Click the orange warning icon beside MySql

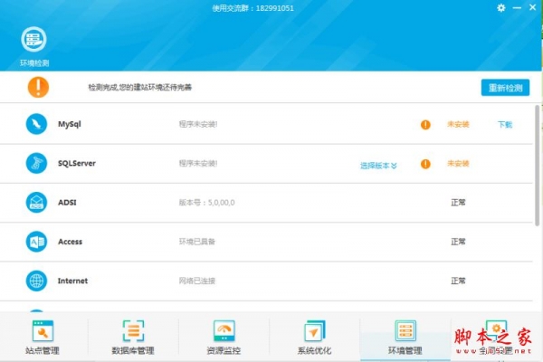425,125
